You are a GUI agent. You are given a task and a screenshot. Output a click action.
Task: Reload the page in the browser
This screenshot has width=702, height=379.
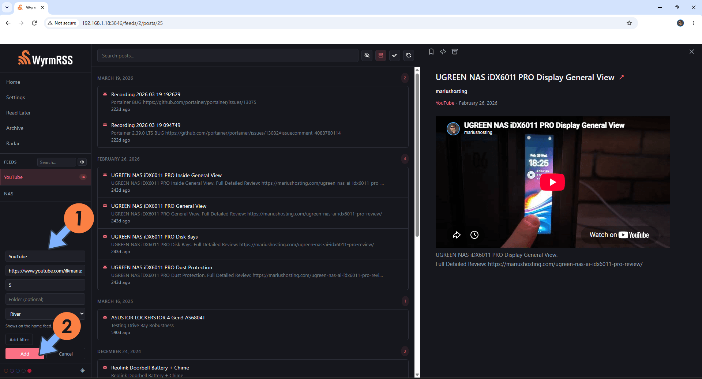tap(34, 23)
